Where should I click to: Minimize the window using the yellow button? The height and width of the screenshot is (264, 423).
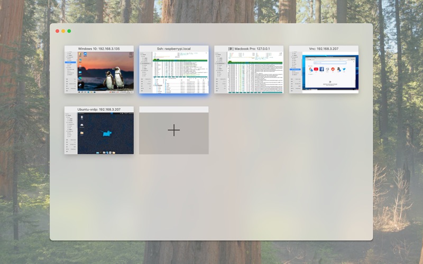pos(63,31)
